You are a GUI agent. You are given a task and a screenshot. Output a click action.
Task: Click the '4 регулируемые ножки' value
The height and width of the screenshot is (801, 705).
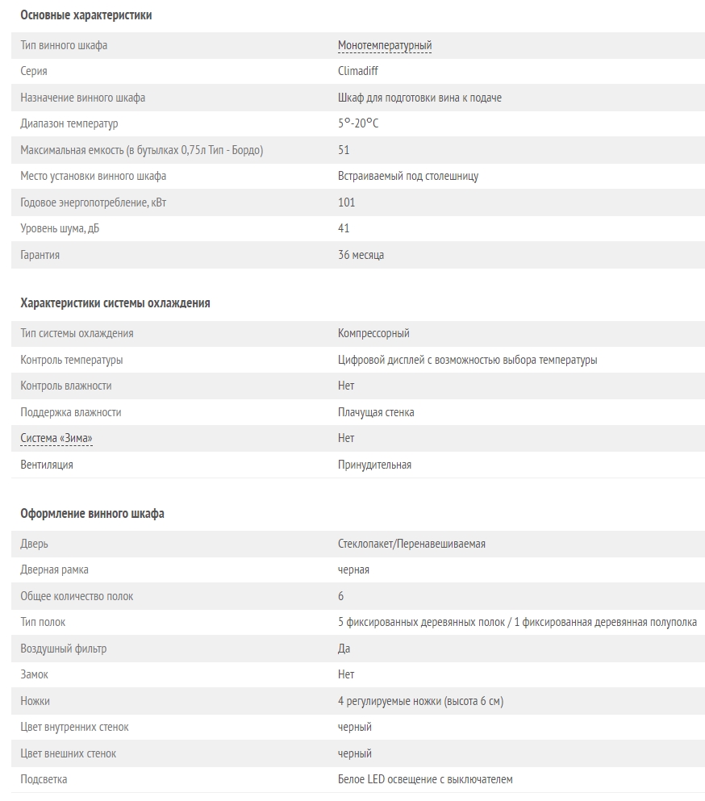click(x=420, y=702)
